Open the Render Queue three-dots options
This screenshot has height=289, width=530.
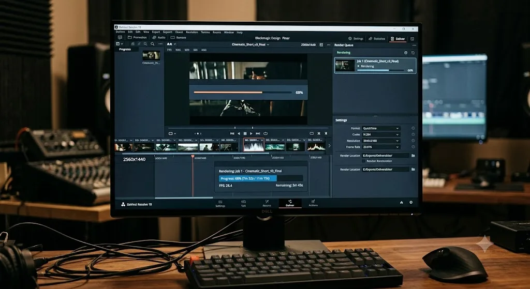414,45
